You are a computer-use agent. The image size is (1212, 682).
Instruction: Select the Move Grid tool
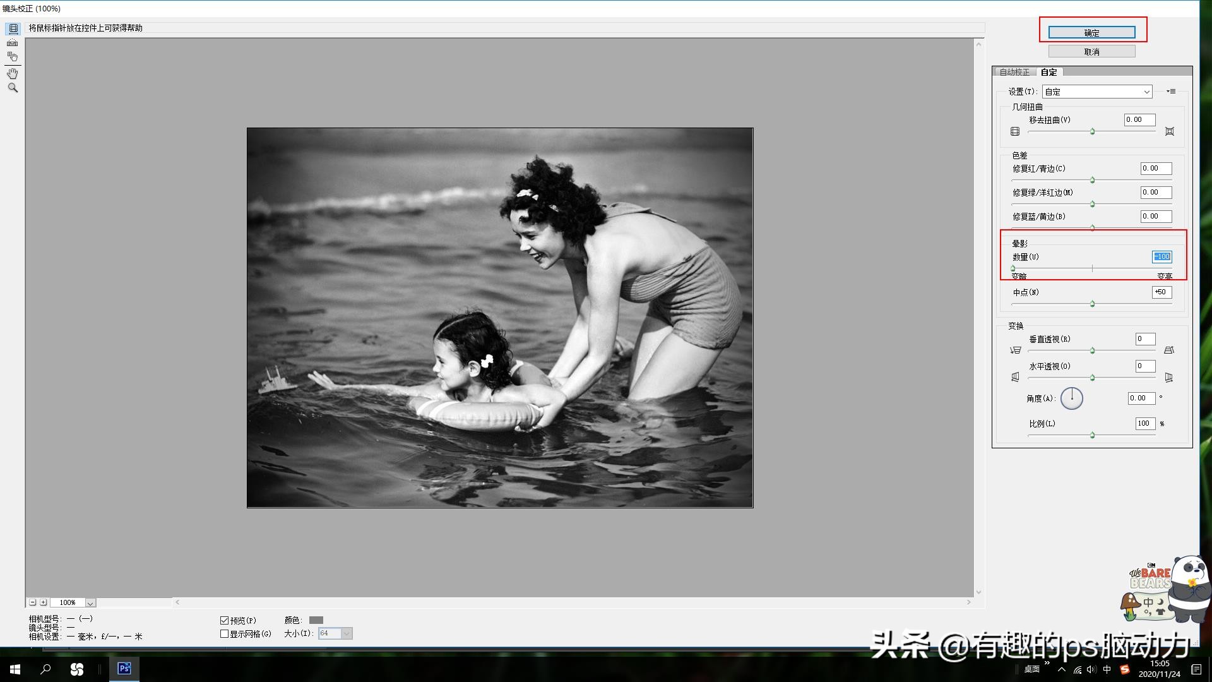[x=13, y=57]
